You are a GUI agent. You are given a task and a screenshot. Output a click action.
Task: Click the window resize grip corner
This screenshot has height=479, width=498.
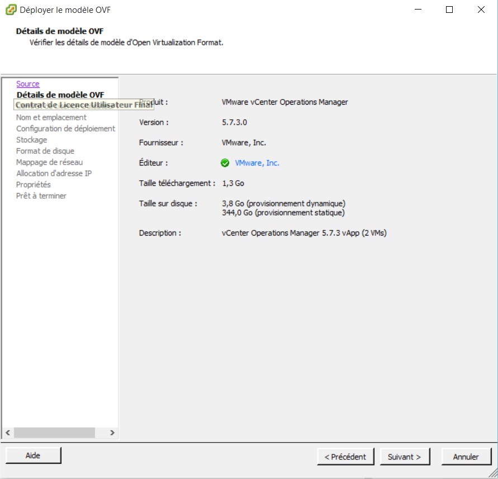point(493,474)
